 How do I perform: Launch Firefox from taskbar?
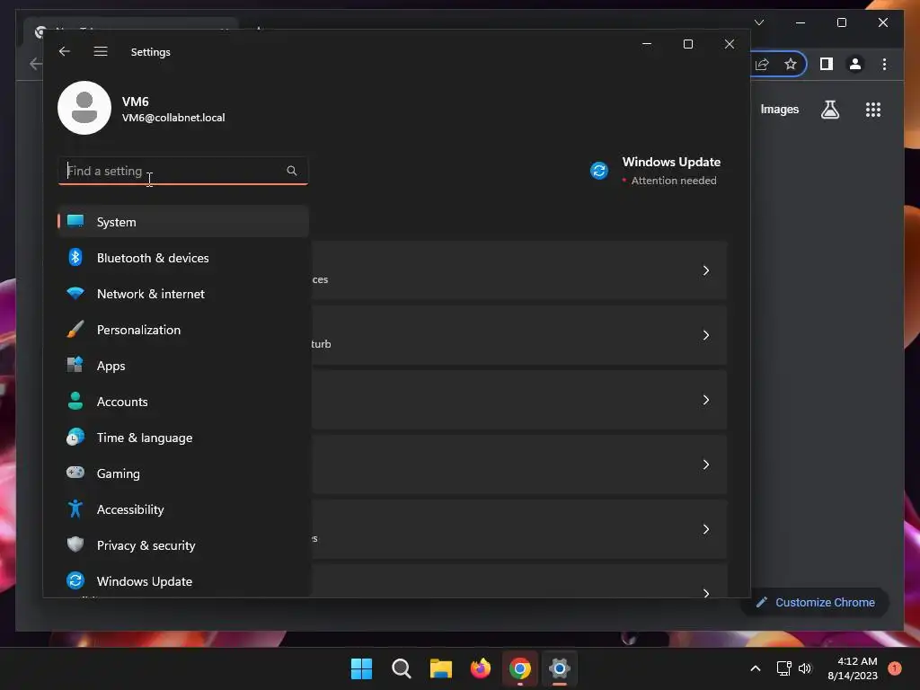[x=481, y=668]
